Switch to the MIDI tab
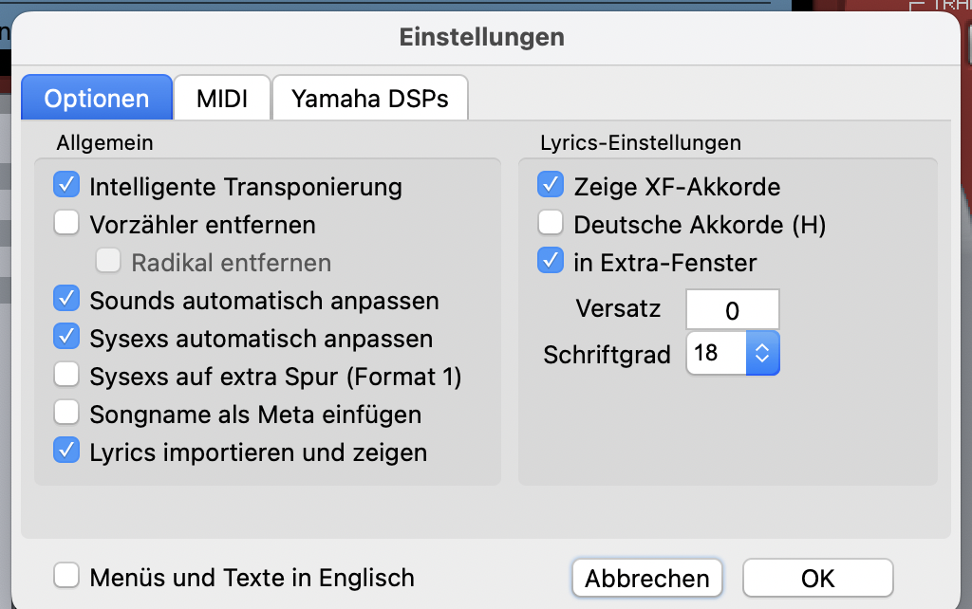This screenshot has width=972, height=609. click(222, 99)
